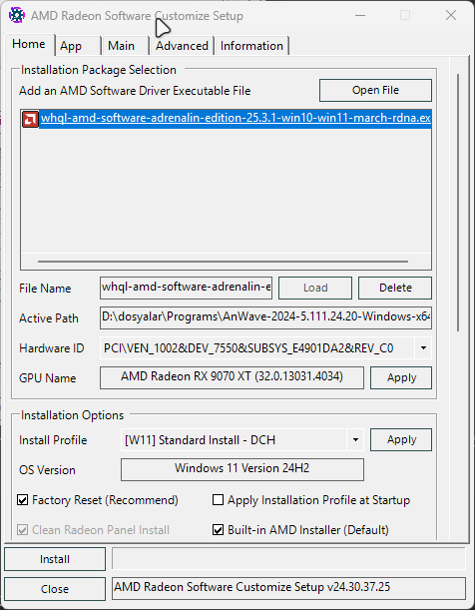
Task: Click the version text AMD Radeon Software Customize Setup v24.30.37.25
Action: (251, 587)
